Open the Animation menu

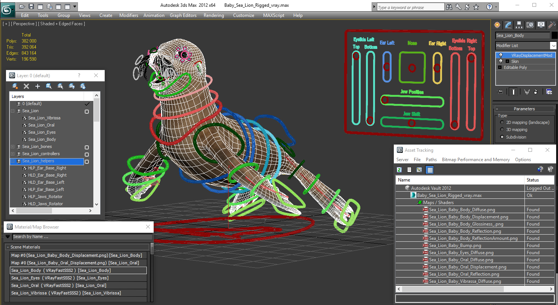point(154,15)
